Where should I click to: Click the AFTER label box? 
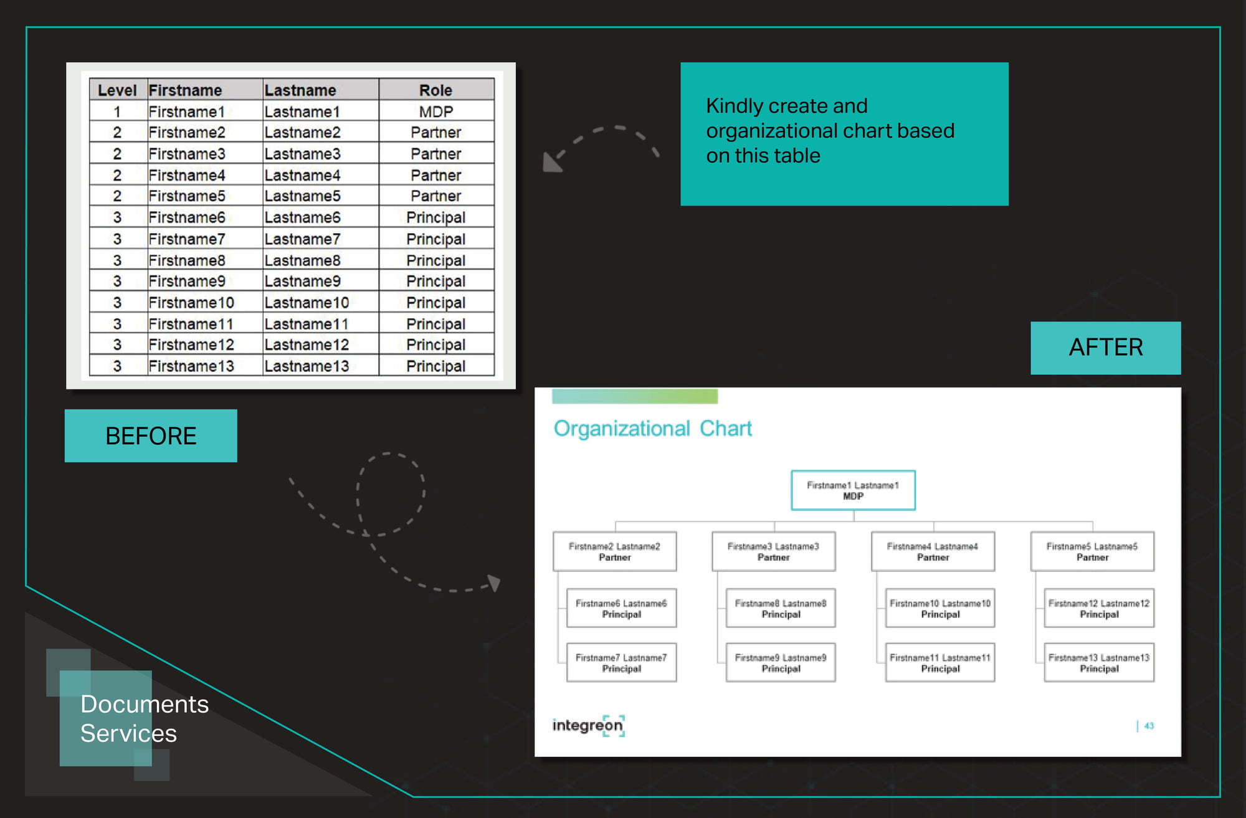pos(1106,348)
